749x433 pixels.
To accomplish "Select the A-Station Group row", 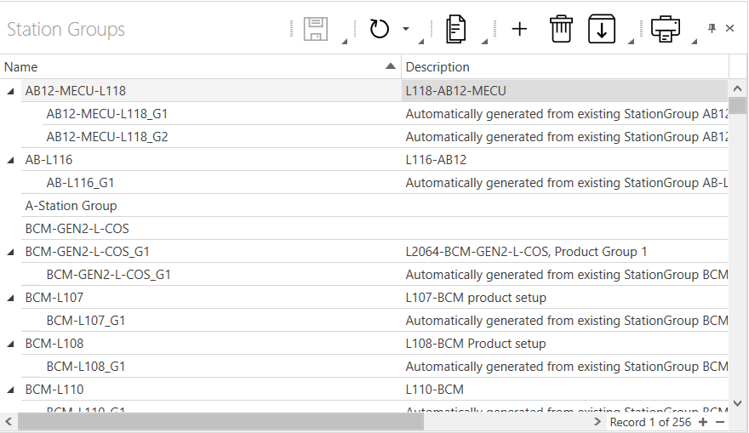I will pyautogui.click(x=374, y=205).
